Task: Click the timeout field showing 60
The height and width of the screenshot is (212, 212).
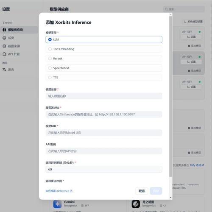Action: pos(104,169)
